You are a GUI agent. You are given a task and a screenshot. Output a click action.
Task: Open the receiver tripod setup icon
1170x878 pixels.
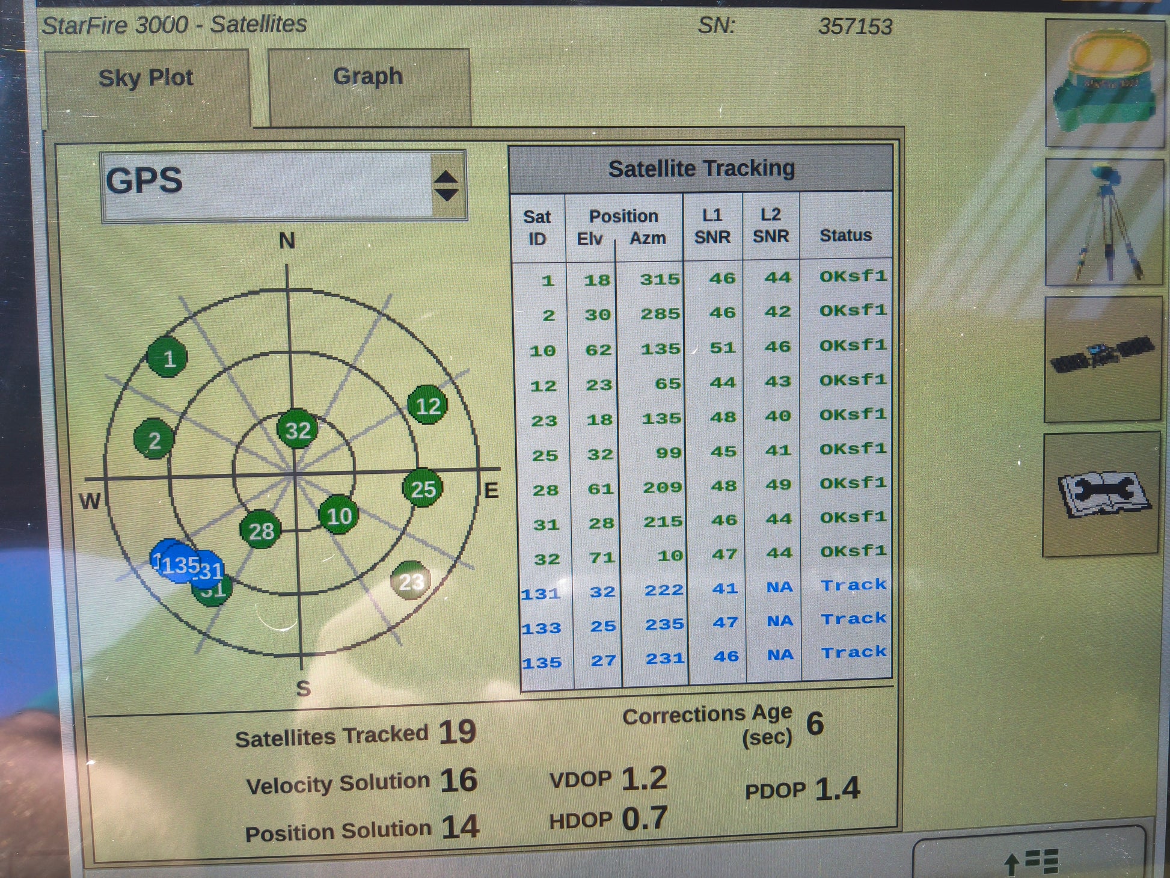coord(1104,223)
